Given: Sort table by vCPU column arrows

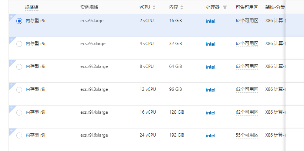Looking at the screenshot, I should pyautogui.click(x=154, y=7).
